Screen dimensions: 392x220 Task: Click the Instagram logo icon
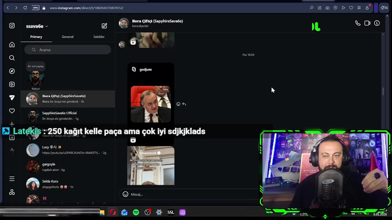click(12, 26)
